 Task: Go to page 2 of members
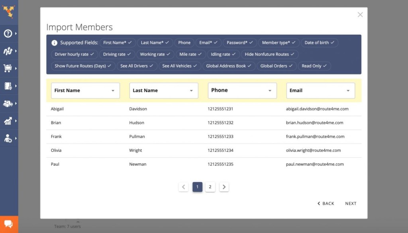[x=210, y=187]
